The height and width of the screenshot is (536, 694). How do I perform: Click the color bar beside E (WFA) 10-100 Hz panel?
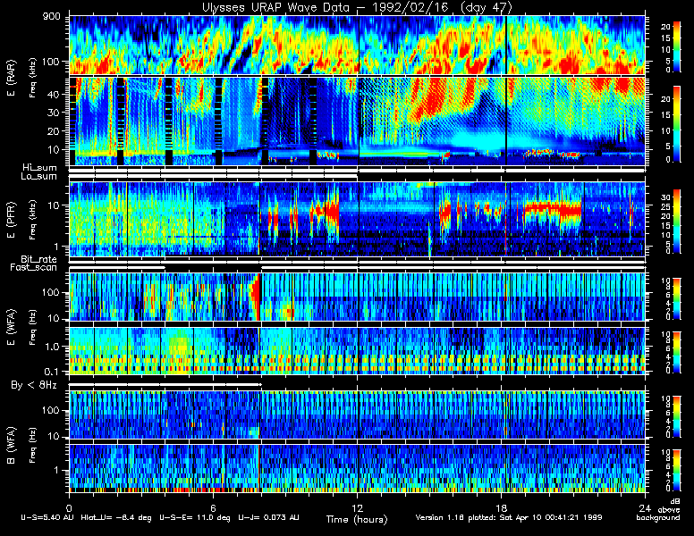coord(677,298)
